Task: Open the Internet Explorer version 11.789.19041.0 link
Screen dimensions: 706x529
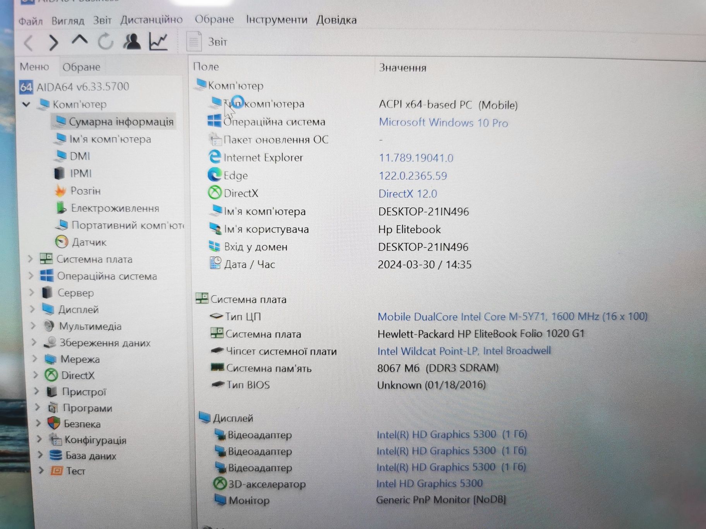Action: [x=416, y=158]
